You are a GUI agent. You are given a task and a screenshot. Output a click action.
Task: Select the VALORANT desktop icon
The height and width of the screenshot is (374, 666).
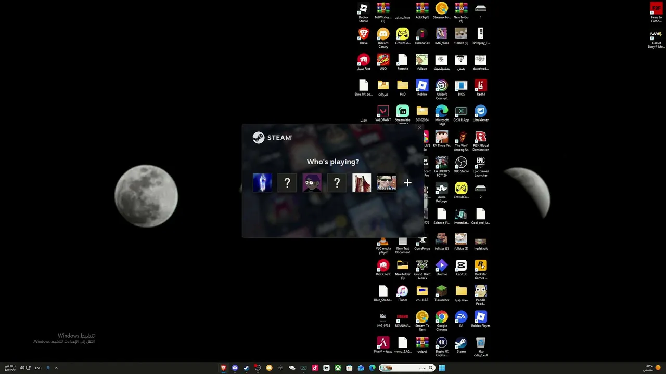click(x=383, y=114)
